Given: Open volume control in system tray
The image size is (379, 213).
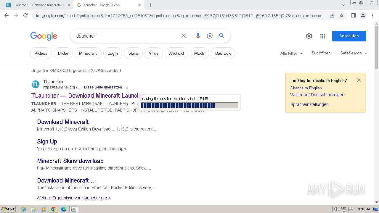Looking at the screenshot, I should tap(337, 209).
